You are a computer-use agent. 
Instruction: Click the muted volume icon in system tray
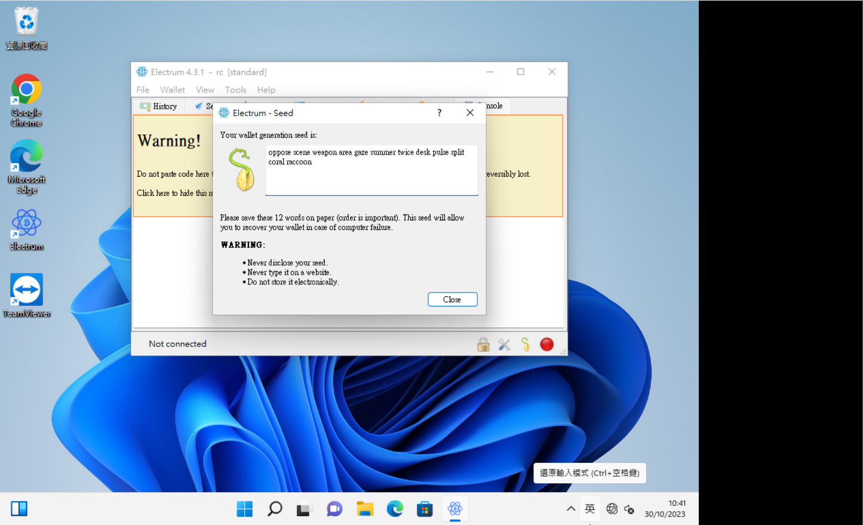coord(629,509)
